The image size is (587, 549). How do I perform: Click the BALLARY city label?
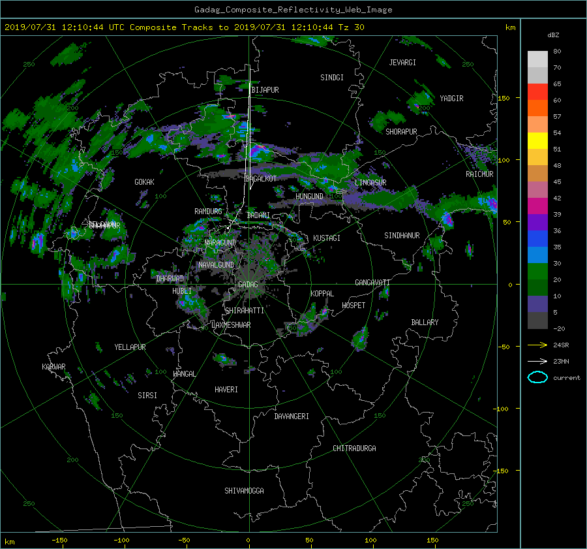(x=425, y=322)
